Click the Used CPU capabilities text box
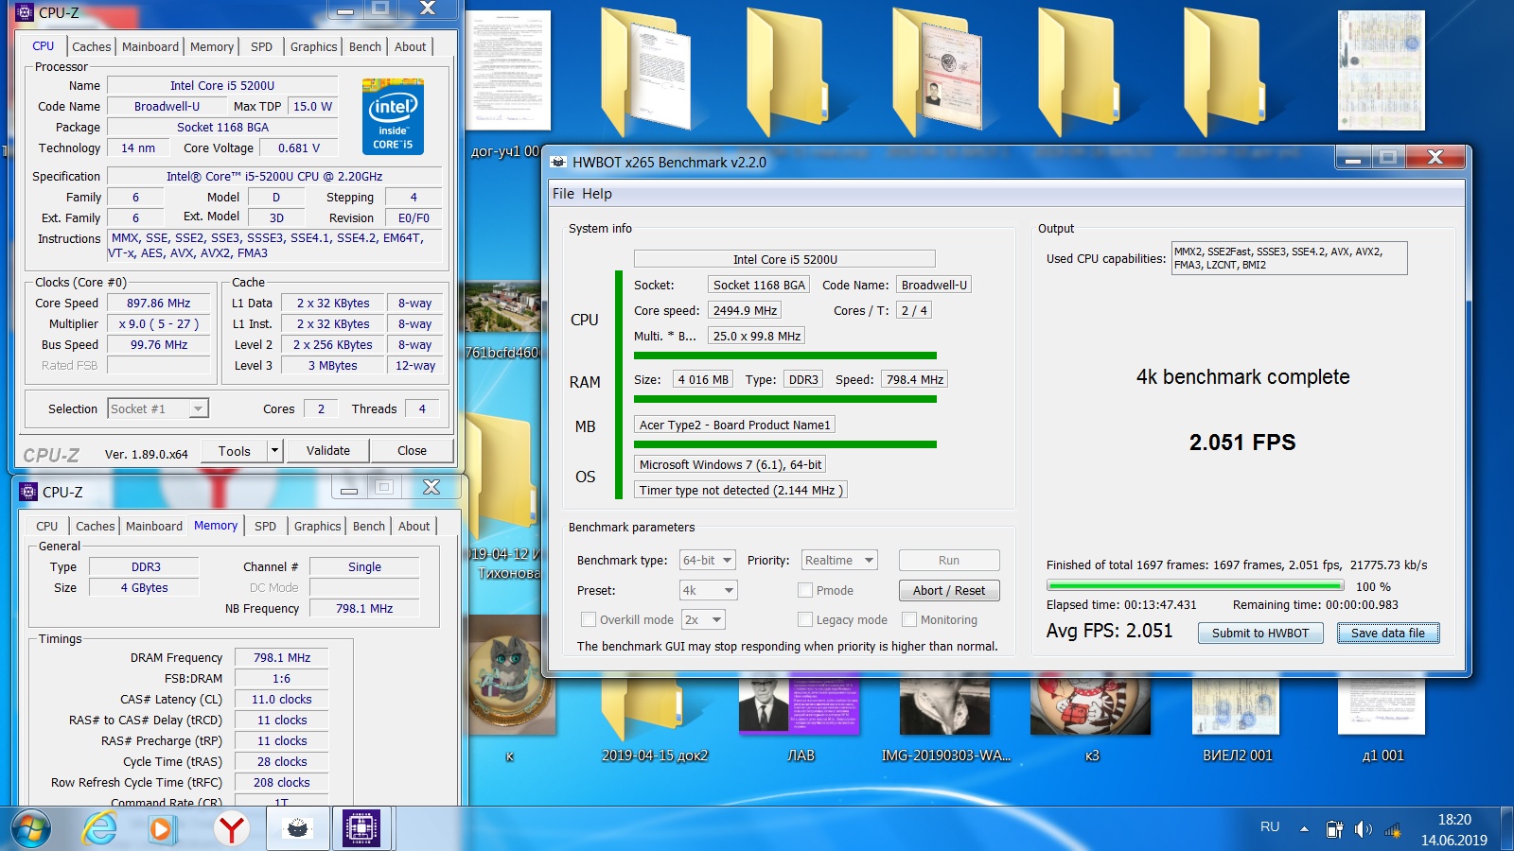The image size is (1514, 851). tap(1290, 258)
